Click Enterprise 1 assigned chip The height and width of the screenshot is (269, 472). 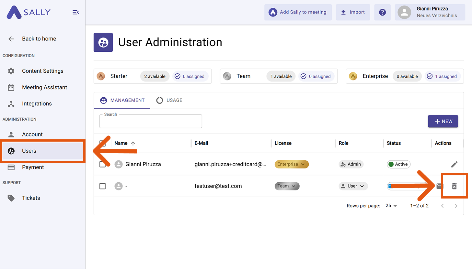(x=443, y=76)
